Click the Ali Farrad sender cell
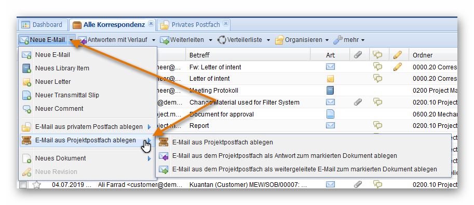Screen dimensions: 474x205 click(140, 184)
